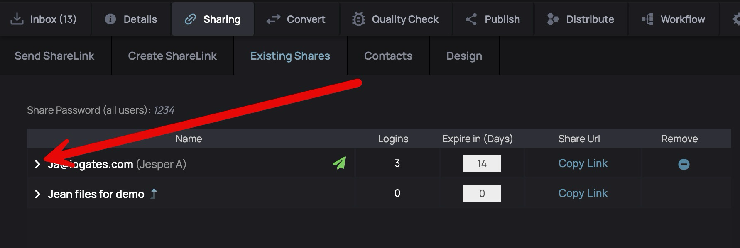Screen dimensions: 740x248
Task: Copy Link for Jean files for demo
Action: [x=583, y=193]
